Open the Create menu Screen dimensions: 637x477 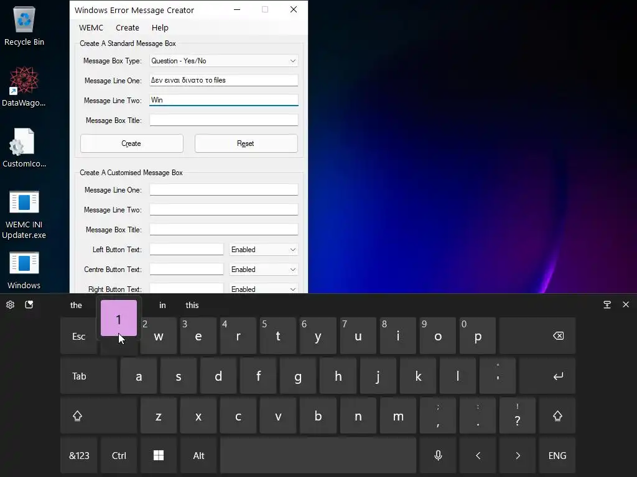(x=127, y=27)
